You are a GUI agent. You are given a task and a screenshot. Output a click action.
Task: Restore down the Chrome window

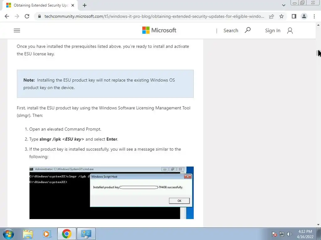(303, 3)
